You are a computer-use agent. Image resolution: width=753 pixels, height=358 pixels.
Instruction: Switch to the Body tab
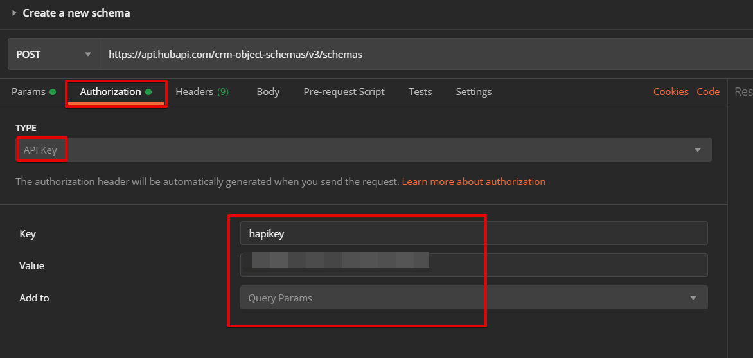point(268,92)
